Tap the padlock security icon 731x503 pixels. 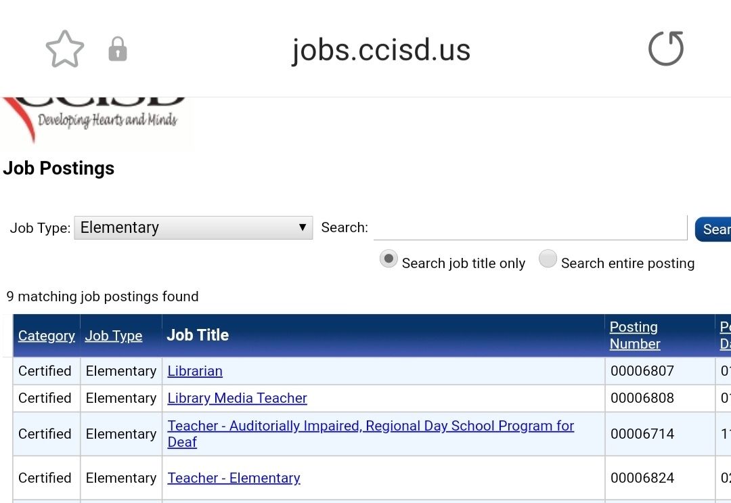118,49
